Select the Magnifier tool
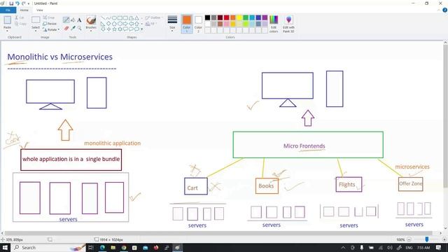This screenshot has height=252, width=448. [79, 28]
